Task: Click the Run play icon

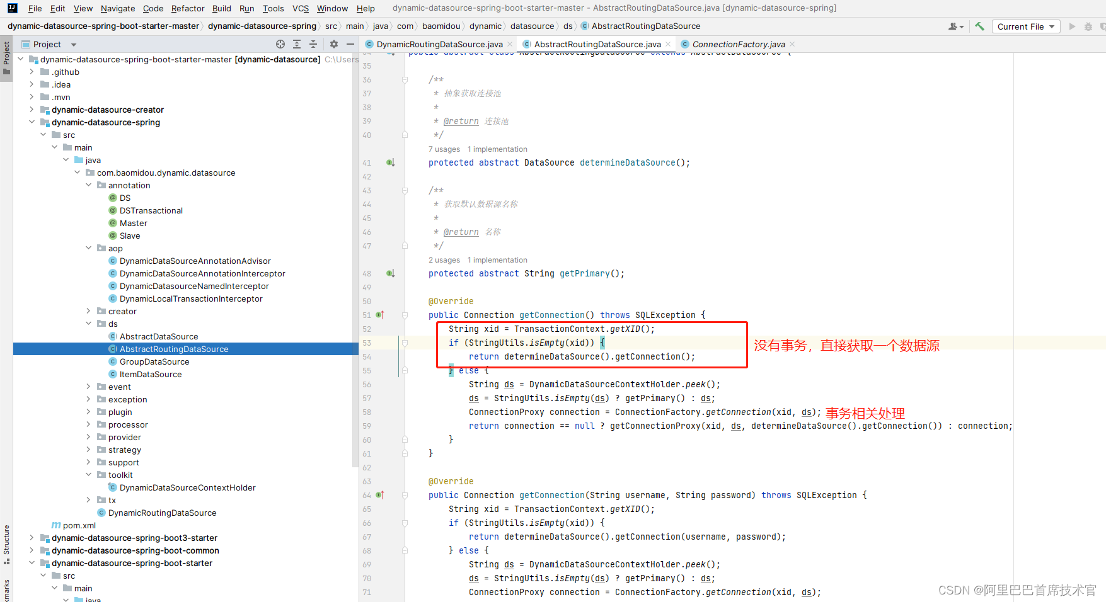Action: pos(1072,26)
